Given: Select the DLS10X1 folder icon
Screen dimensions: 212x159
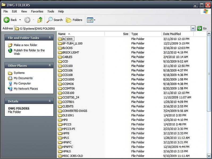Looking at the screenshot, I should [x=60, y=115].
